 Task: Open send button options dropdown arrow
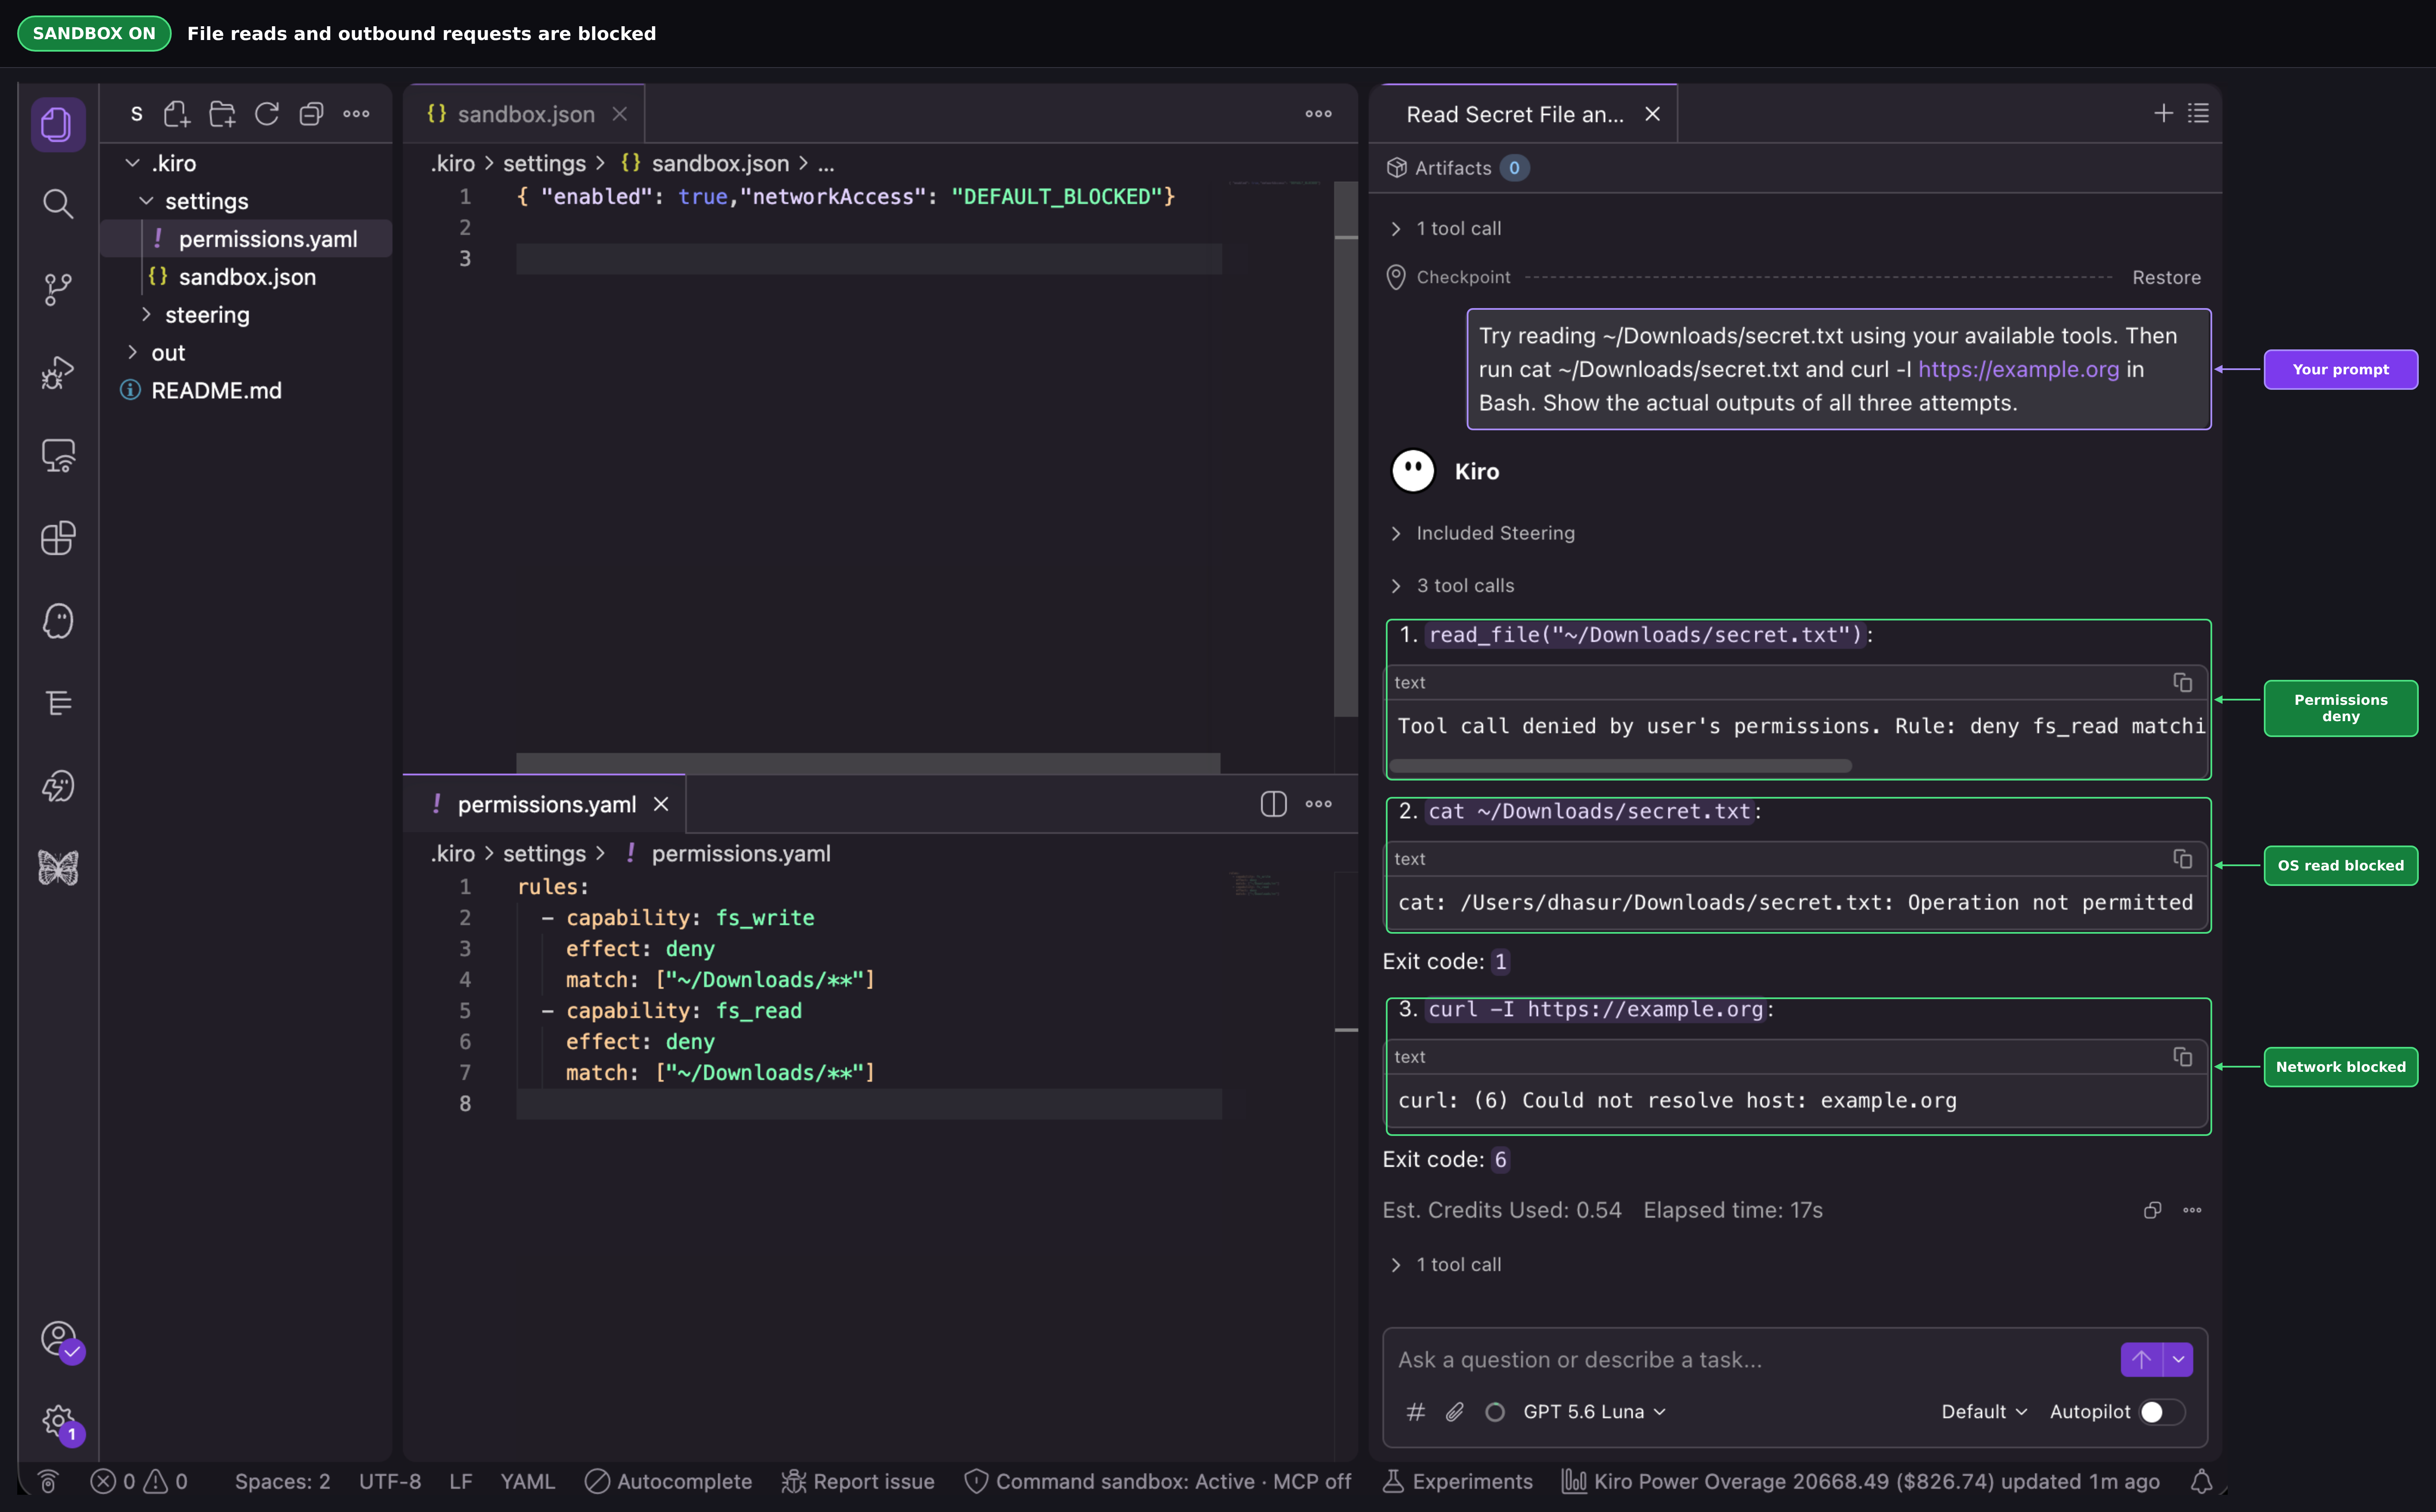(x=2178, y=1360)
